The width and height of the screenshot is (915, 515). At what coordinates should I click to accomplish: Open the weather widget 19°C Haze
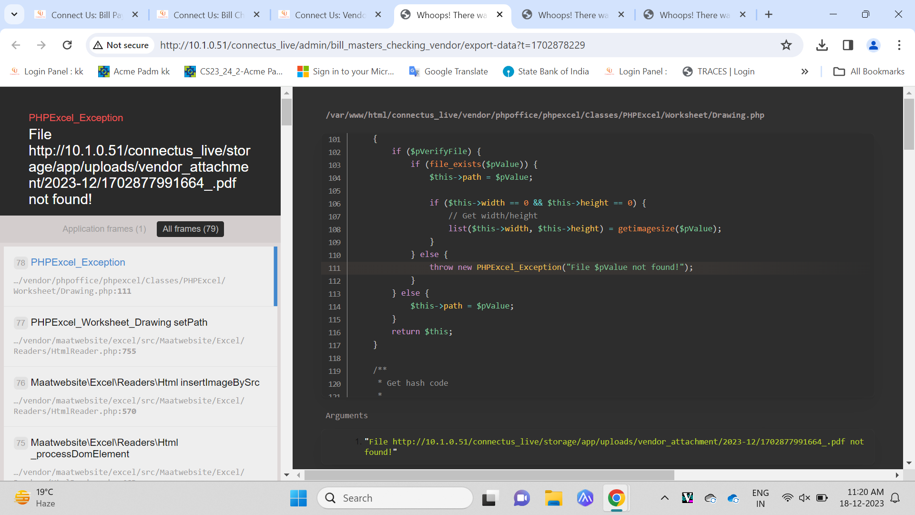pyautogui.click(x=34, y=498)
